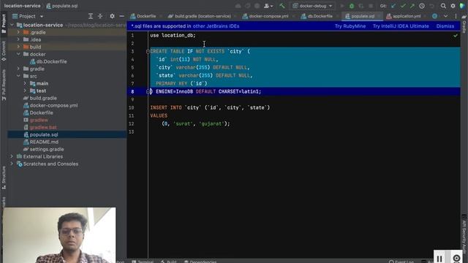Image resolution: width=468 pixels, height=263 pixels.
Task: Open editor tabs more options menu
Action: [x=456, y=16]
